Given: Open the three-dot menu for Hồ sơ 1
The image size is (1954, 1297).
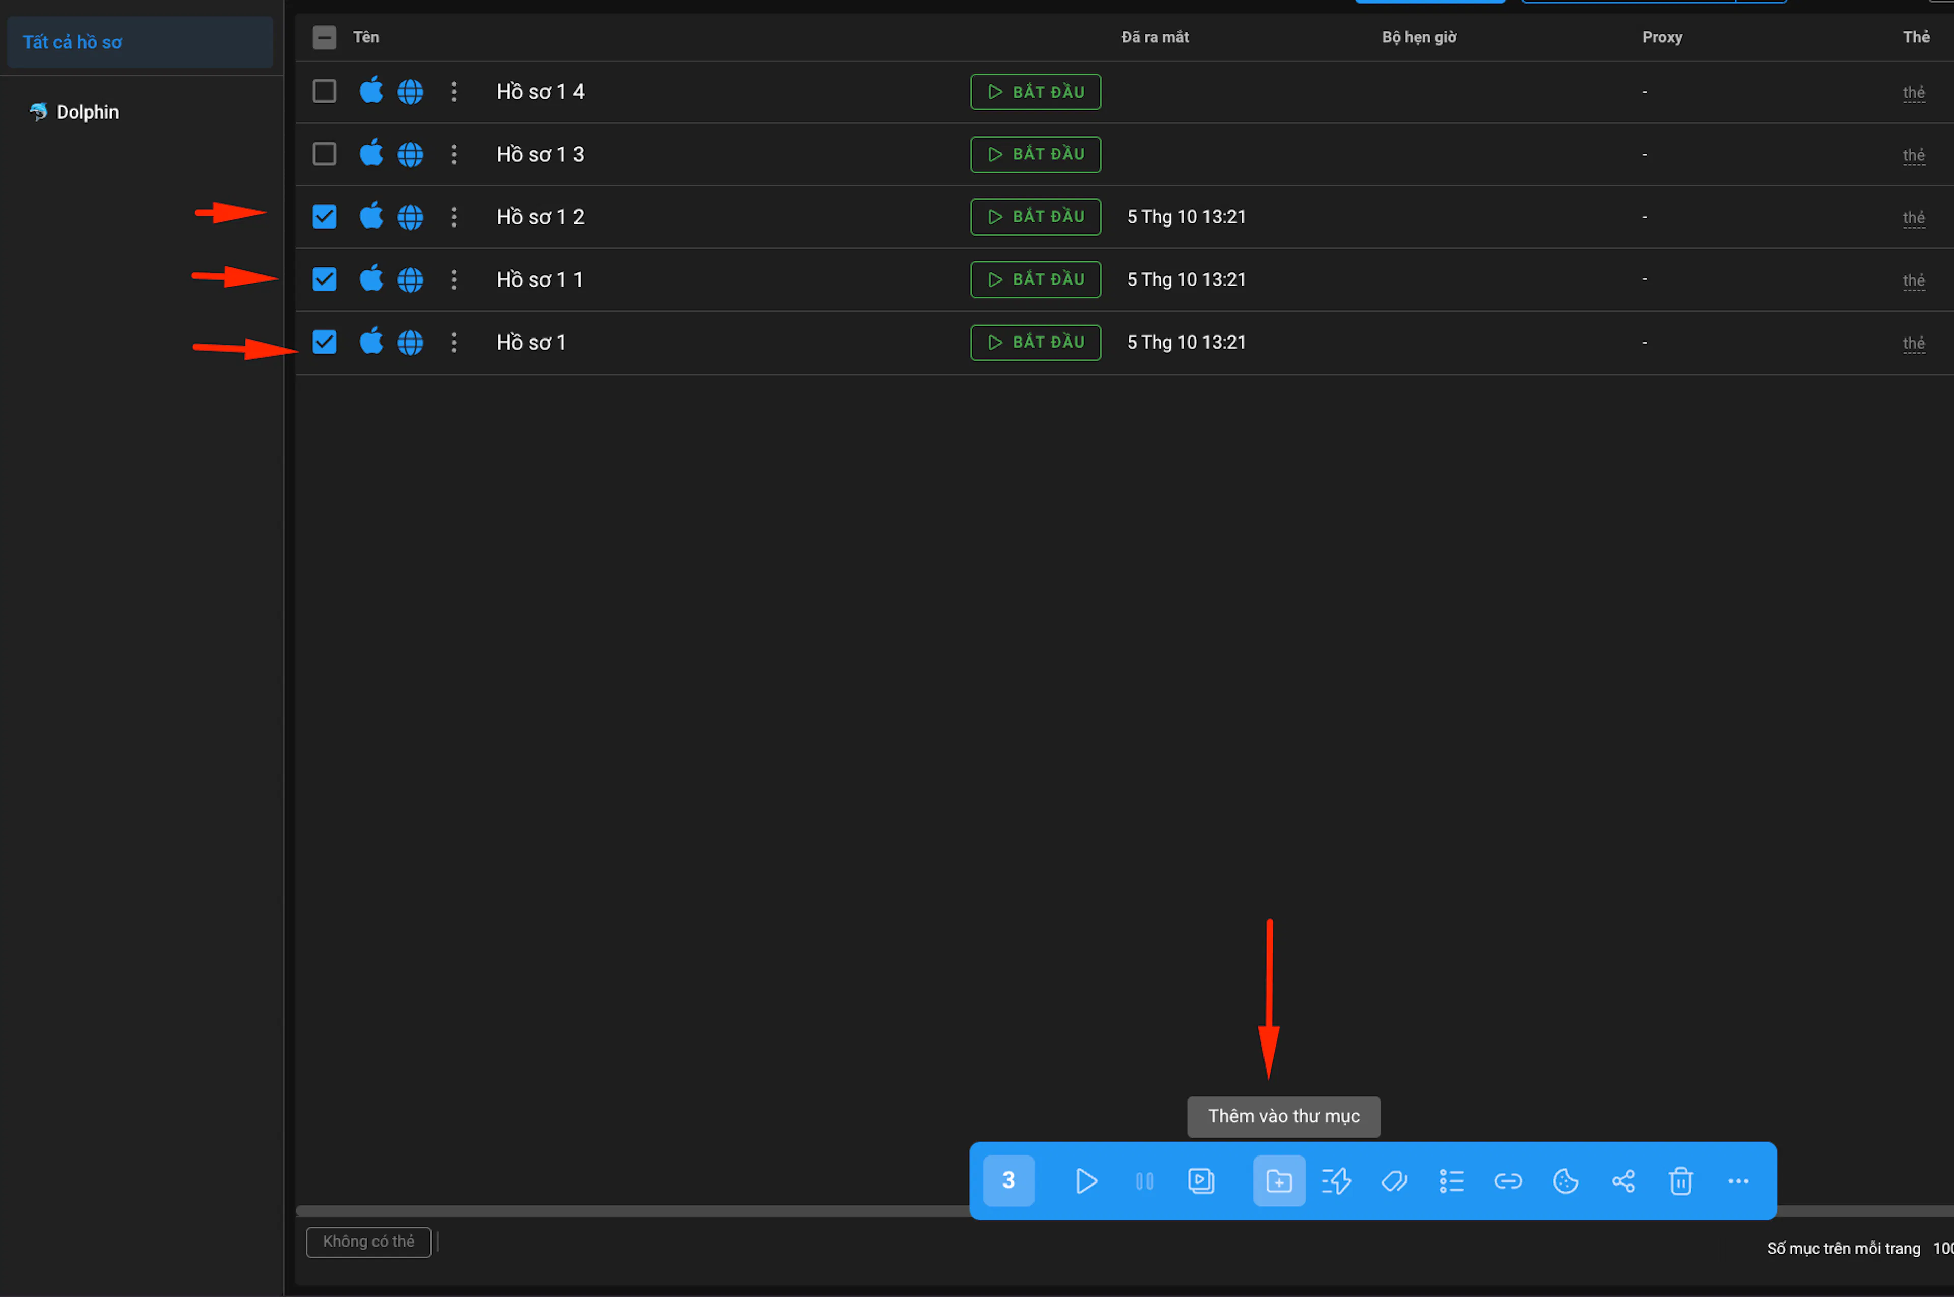Looking at the screenshot, I should 454,343.
